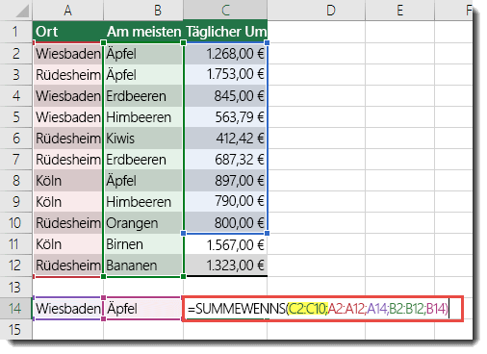Click cell with 412,42 €
The image size is (487, 354).
point(225,139)
